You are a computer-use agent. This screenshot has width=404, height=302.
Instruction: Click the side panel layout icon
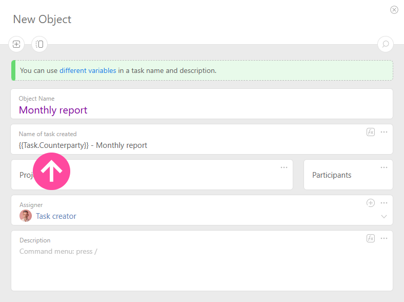[39, 44]
